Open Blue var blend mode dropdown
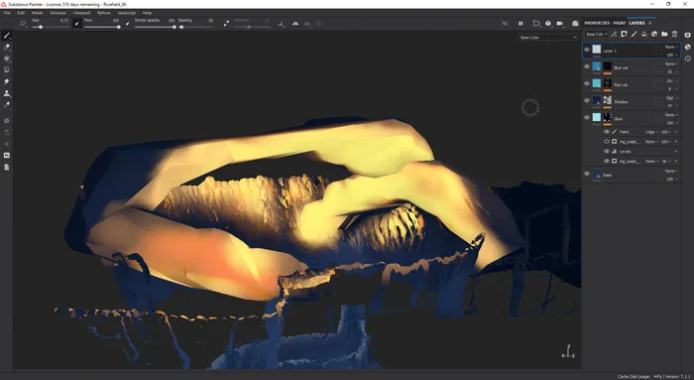Viewport: 694px width, 380px height. point(670,63)
